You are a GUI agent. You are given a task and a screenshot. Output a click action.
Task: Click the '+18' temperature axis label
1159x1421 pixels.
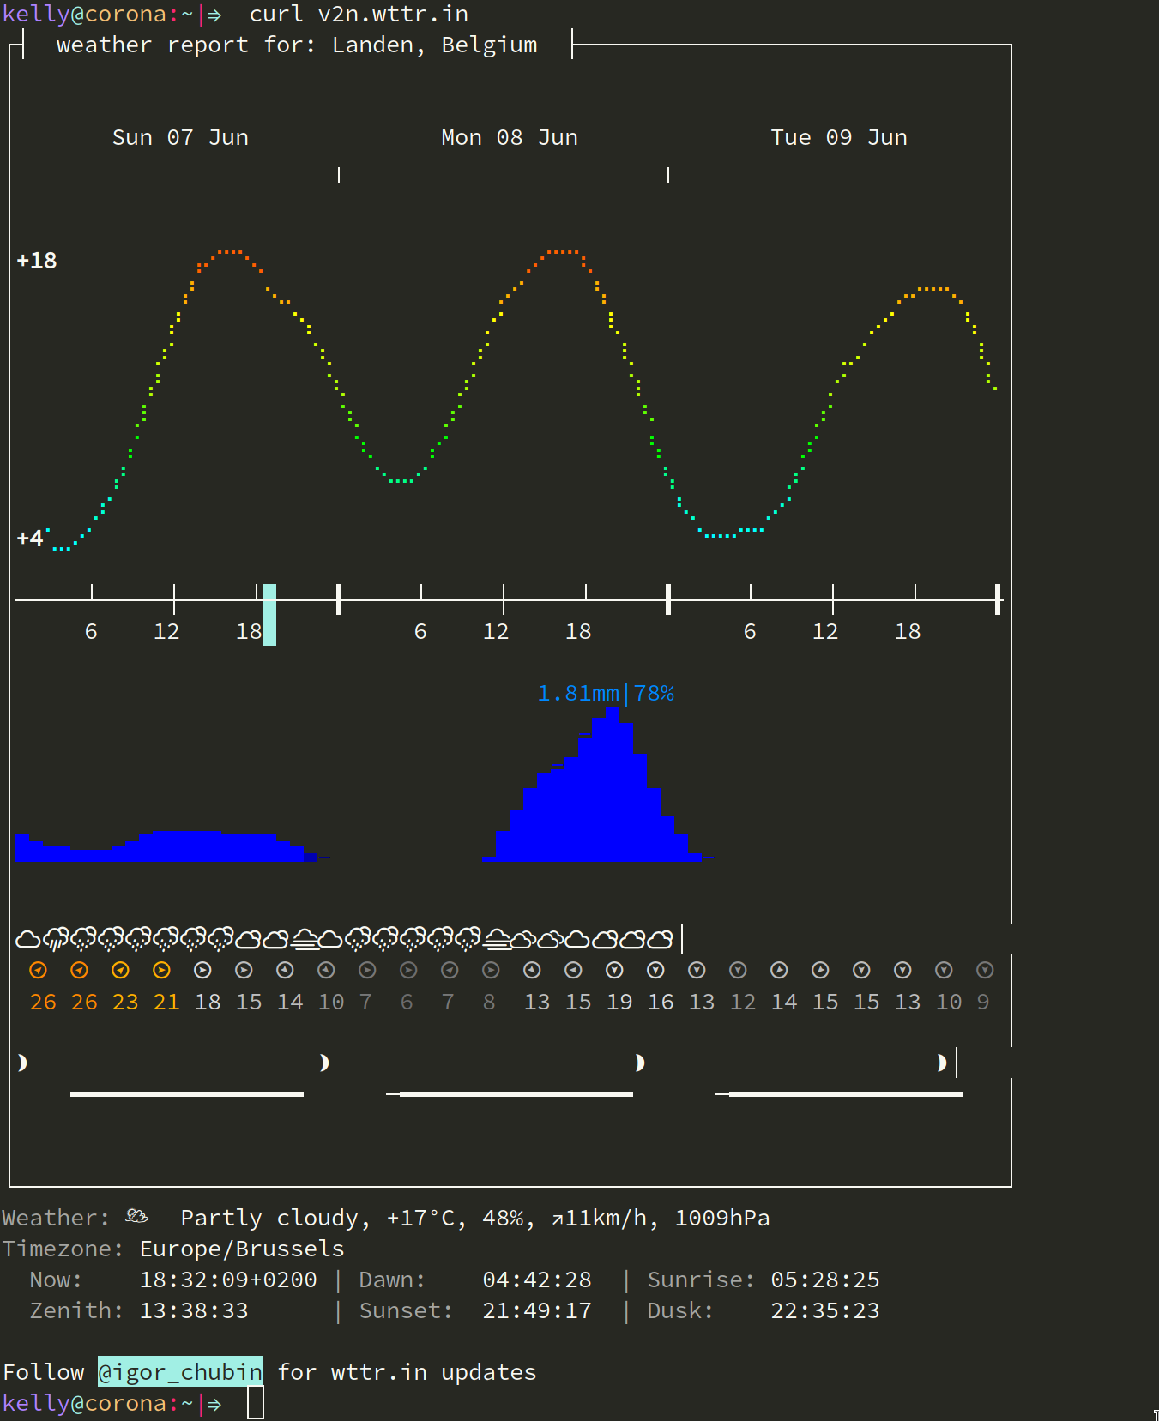click(37, 261)
